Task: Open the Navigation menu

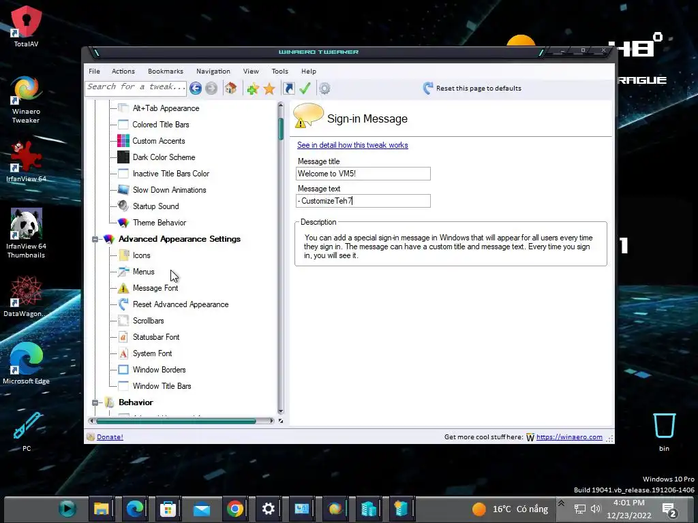Action: pyautogui.click(x=213, y=71)
